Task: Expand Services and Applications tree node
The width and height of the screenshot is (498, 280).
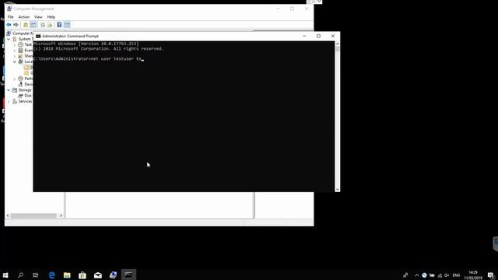Action: click(x=9, y=102)
